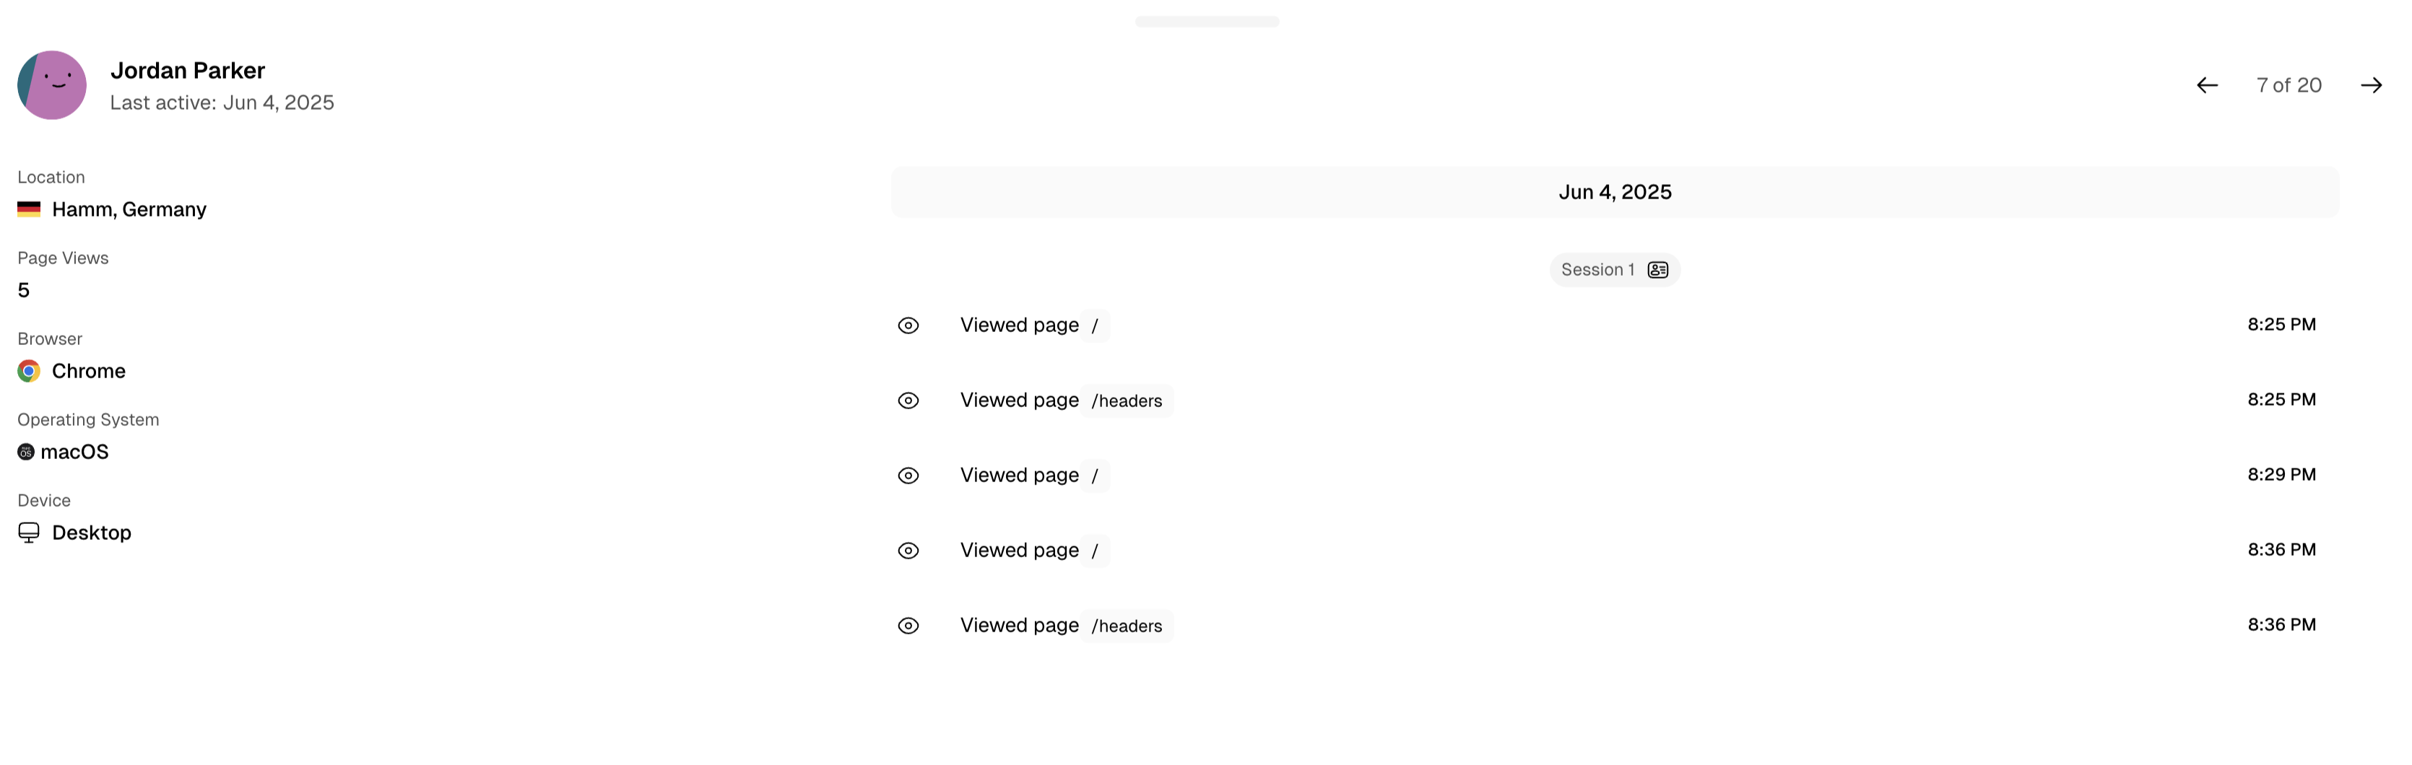Click the eye icon of the 8:36 PM root page view
Viewport: 2412px width, 765px height.
coord(907,550)
